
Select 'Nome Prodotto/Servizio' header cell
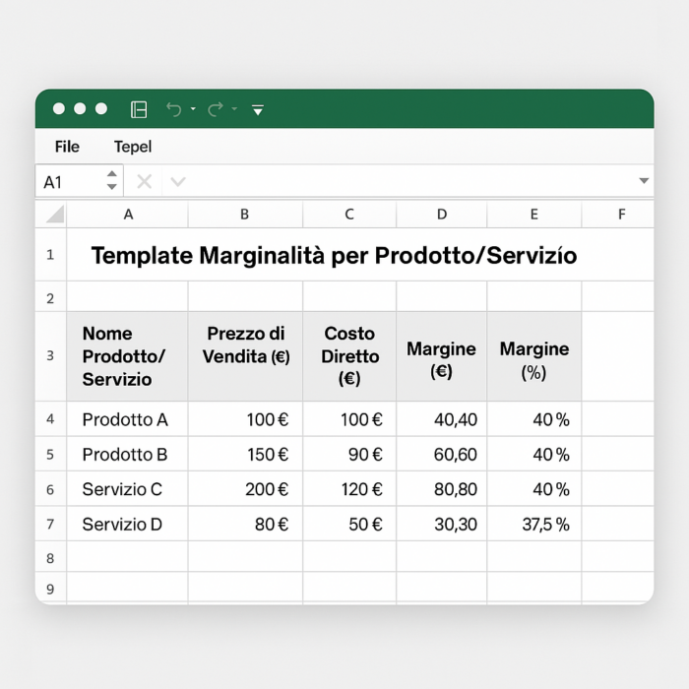127,356
